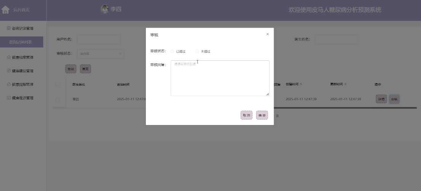Click the 更新时间 column sort icon
This screenshot has height=191, width=421.
click(346, 84)
